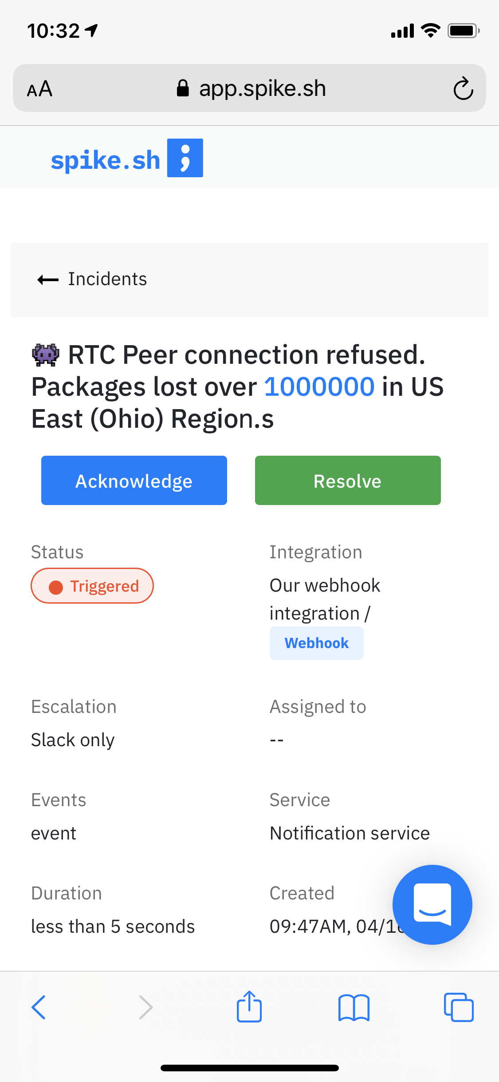Open Safari bookmarks book icon
Viewport: 499px width, 1082px height.
click(x=354, y=1007)
